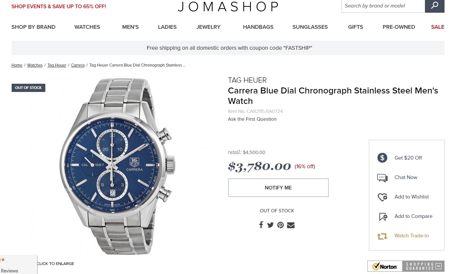Click the heart Add to Wishlist icon
The height and width of the screenshot is (274, 461).
tap(382, 197)
